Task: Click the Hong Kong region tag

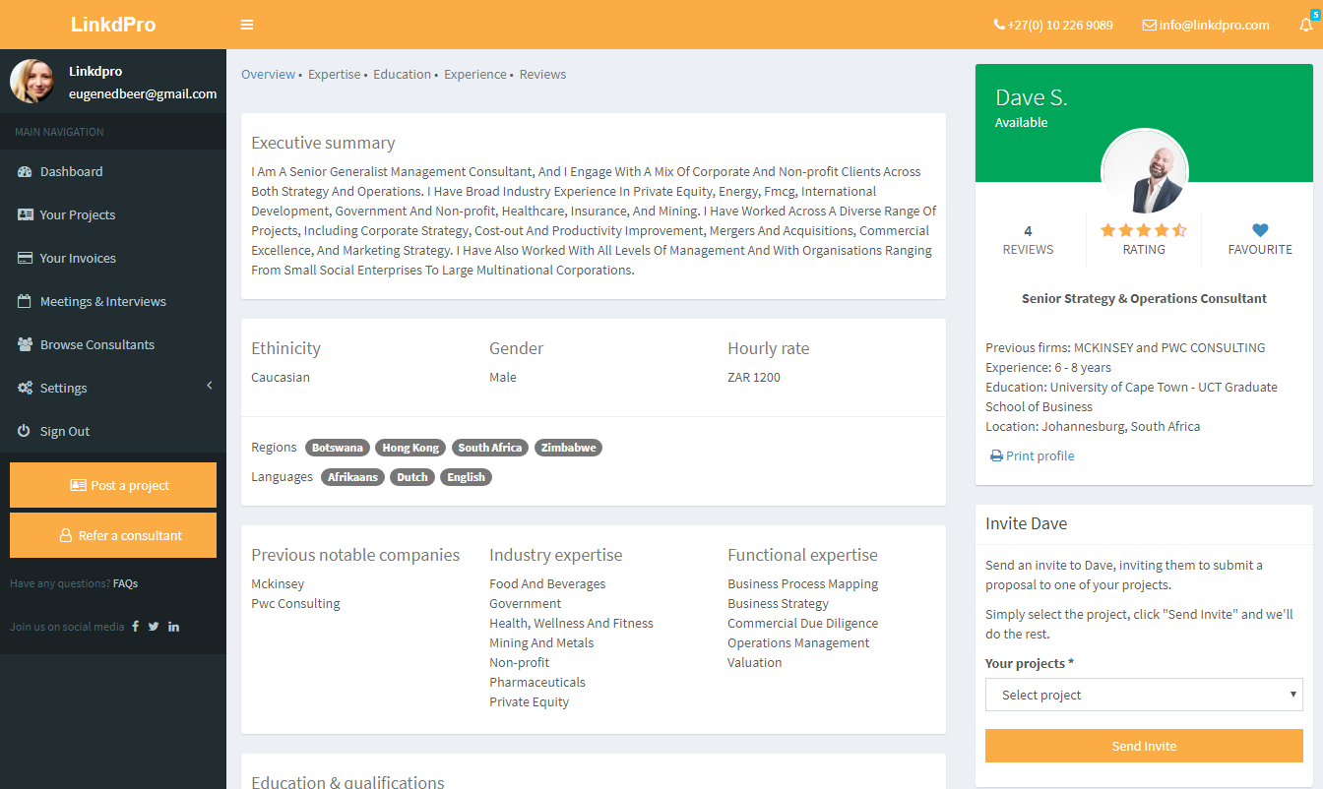Action: 410,448
